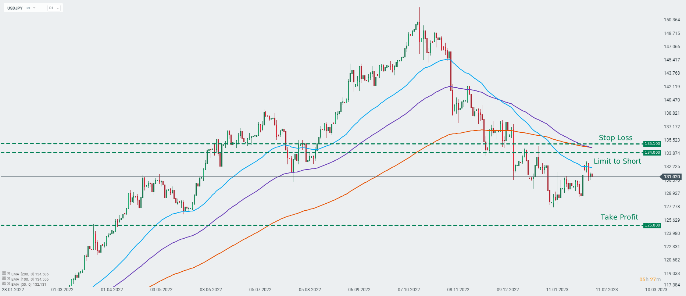686x296 pixels.
Task: Click the Take Profit text annotation
Action: click(619, 217)
